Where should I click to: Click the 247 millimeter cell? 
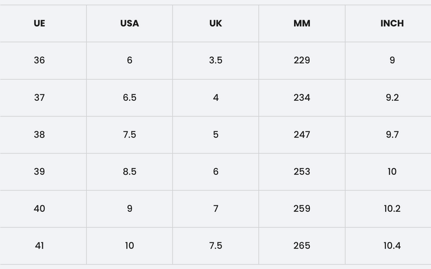[302, 135]
